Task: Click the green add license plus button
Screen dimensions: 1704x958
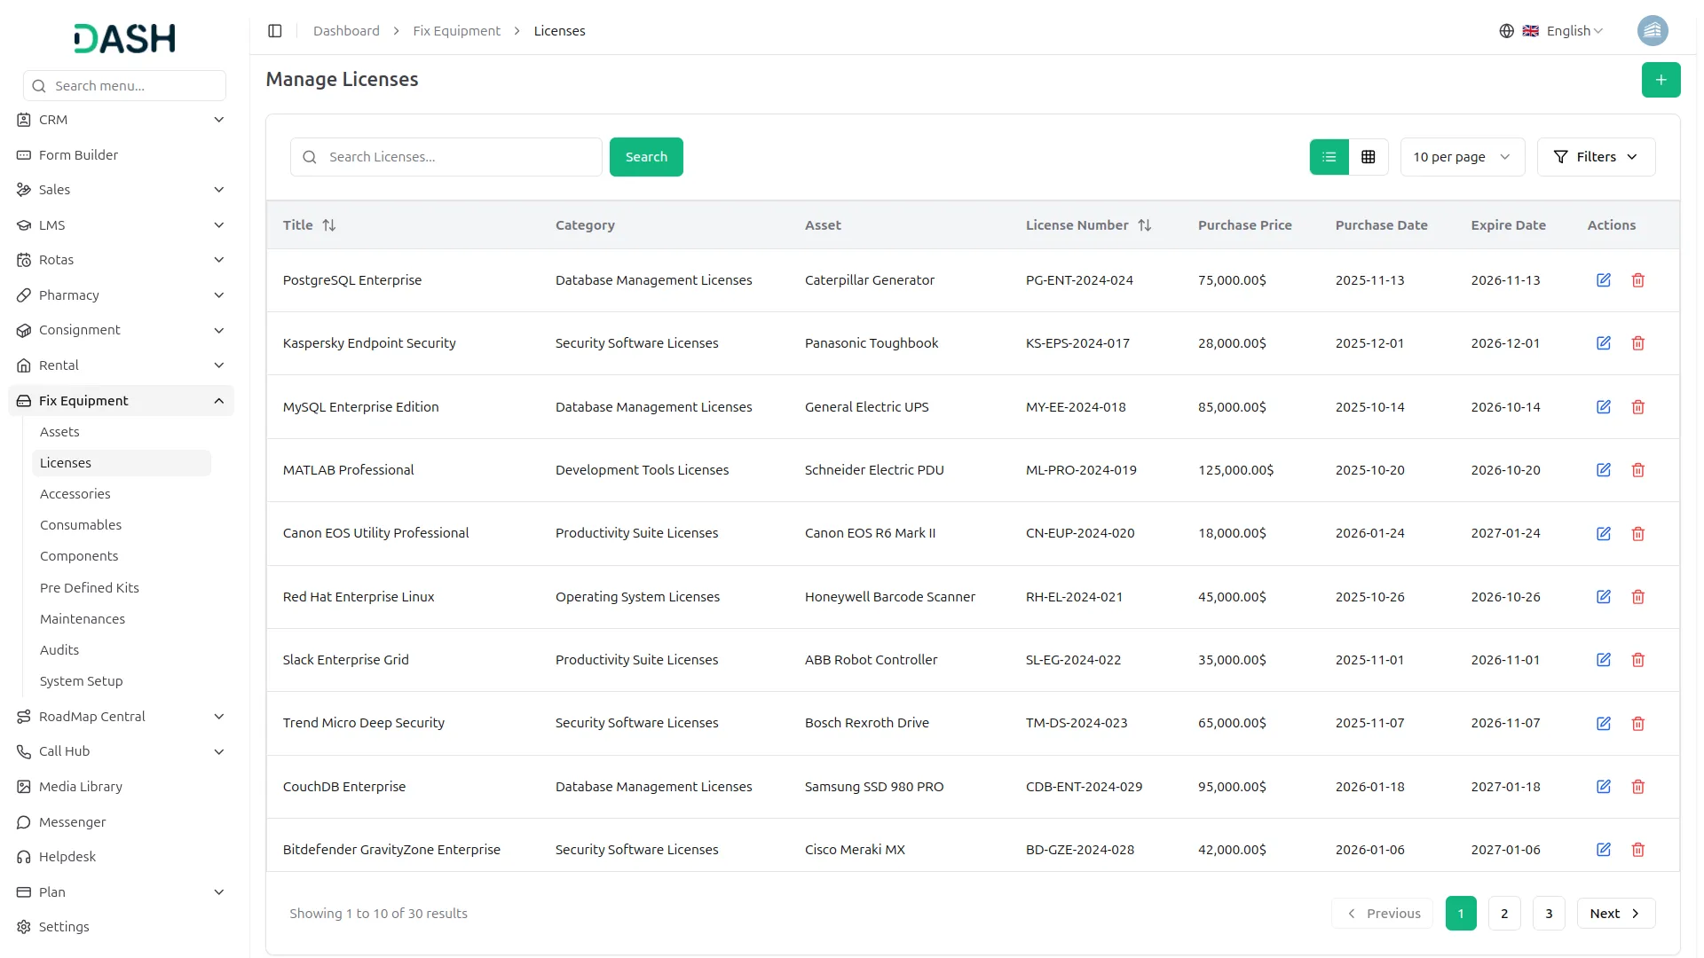Action: point(1661,80)
